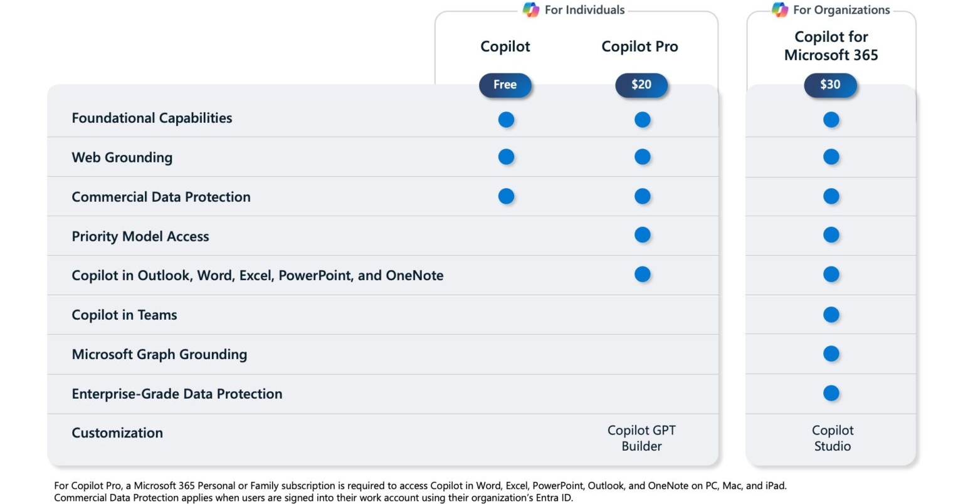The width and height of the screenshot is (963, 504).
Task: Click Microsoft 365 Enterprise-Grade Data Protection dot
Action: 831,394
